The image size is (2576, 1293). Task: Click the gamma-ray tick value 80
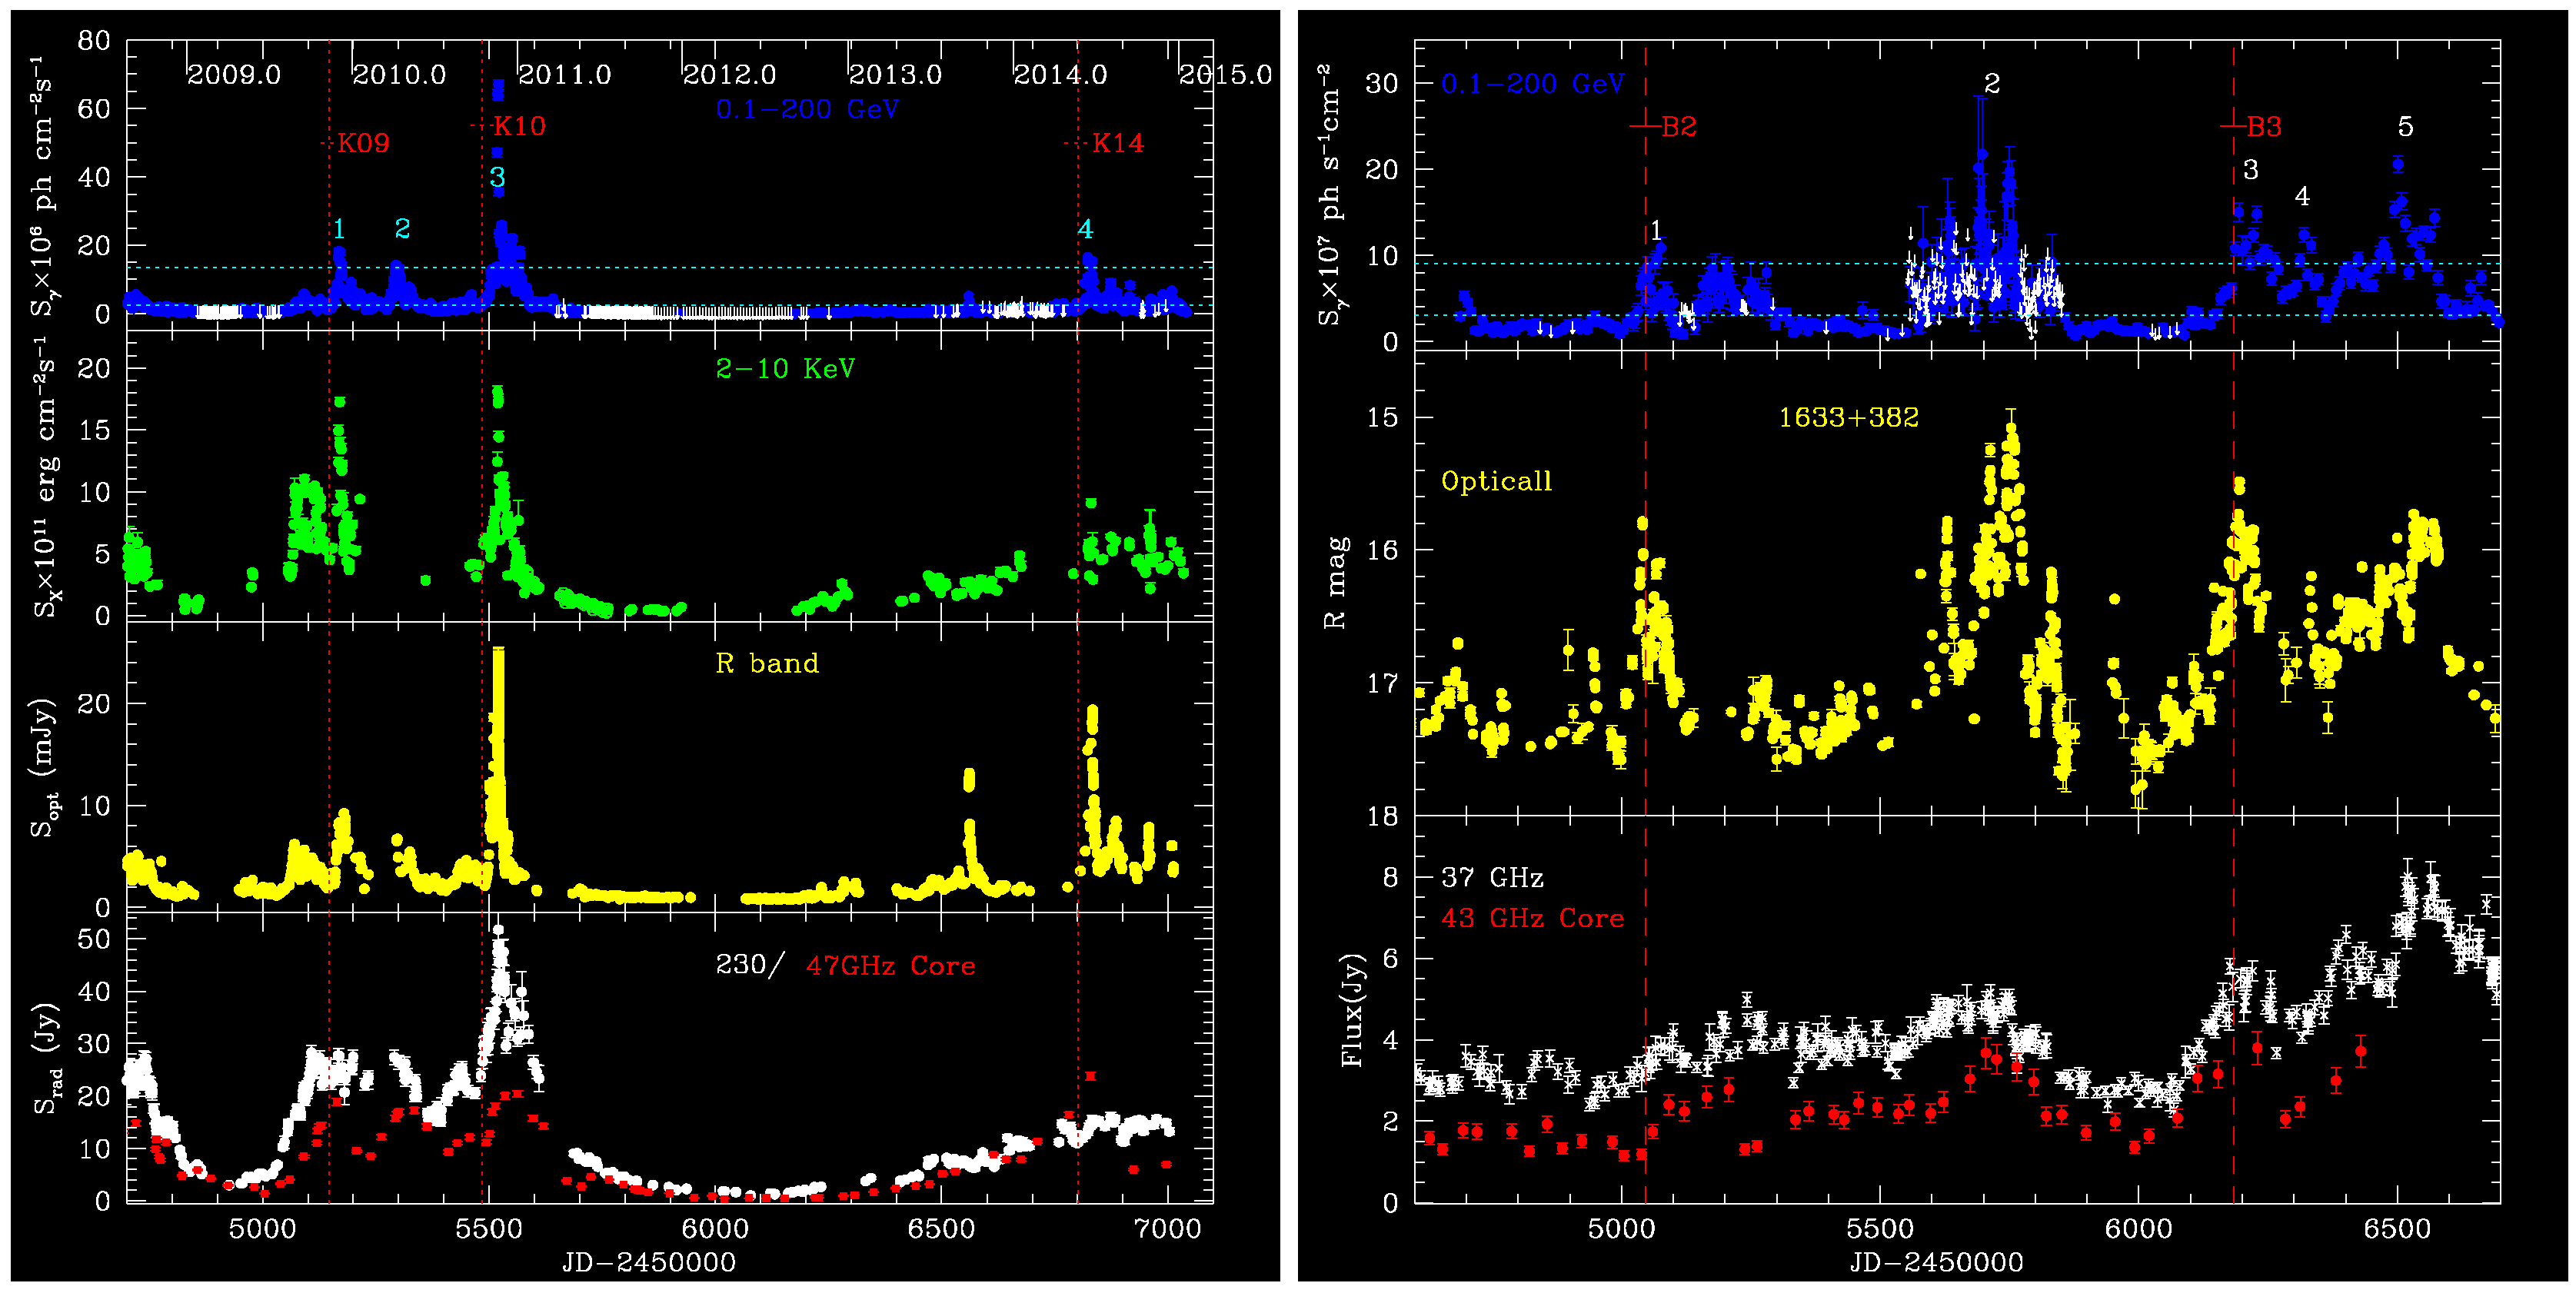tap(93, 41)
